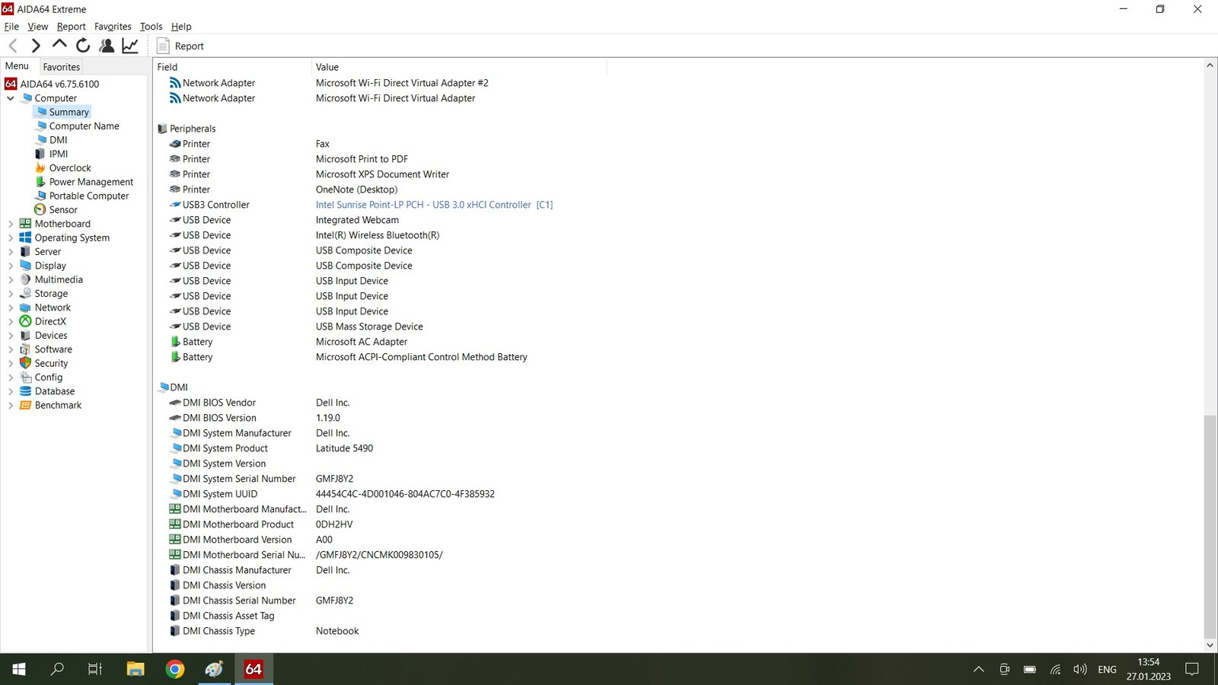
Task: Open the graph chart toolbar icon
Action: coord(130,46)
